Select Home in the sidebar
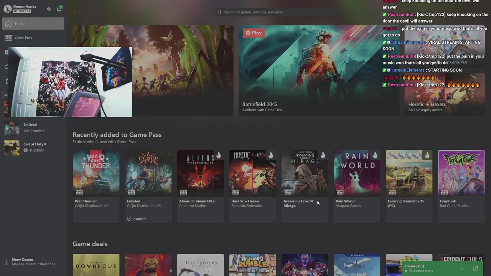Image resolution: width=491 pixels, height=276 pixels. pos(33,23)
